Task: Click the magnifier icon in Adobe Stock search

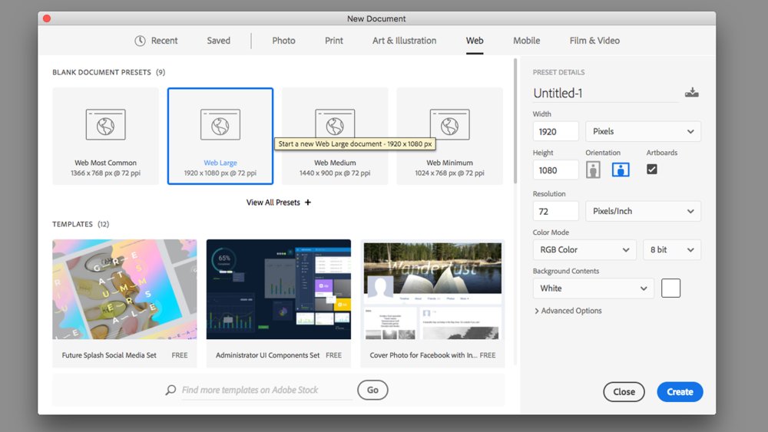Action: tap(170, 390)
